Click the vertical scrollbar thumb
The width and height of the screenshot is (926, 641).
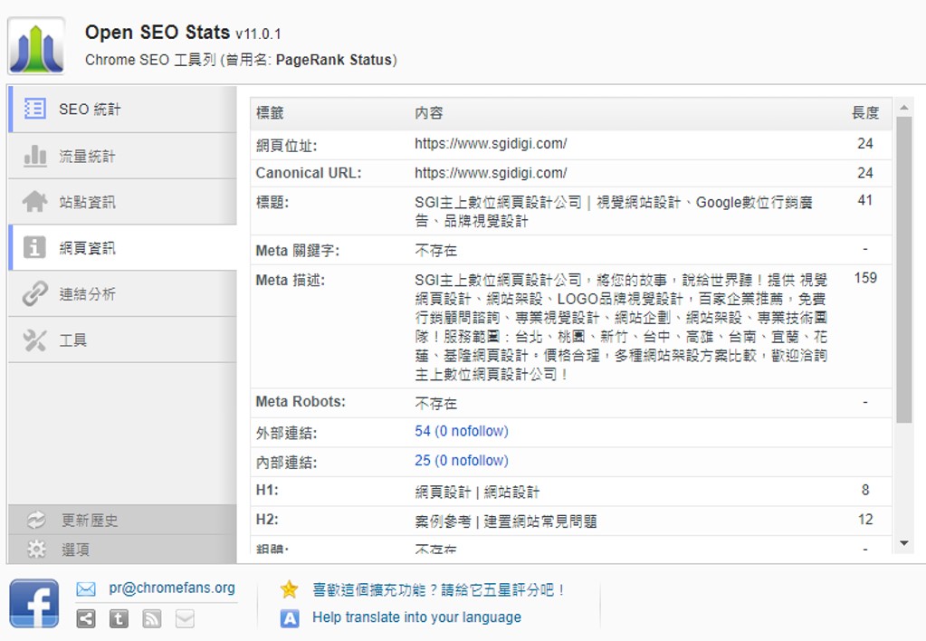(x=903, y=270)
